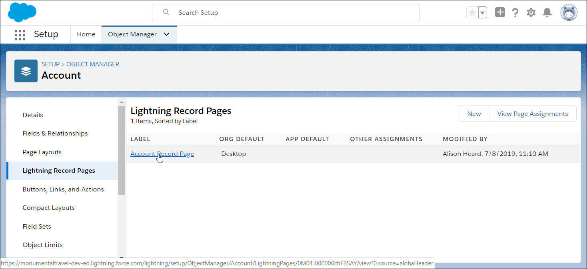Image resolution: width=587 pixels, height=269 pixels.
Task: Click the Account page title
Action: point(61,76)
